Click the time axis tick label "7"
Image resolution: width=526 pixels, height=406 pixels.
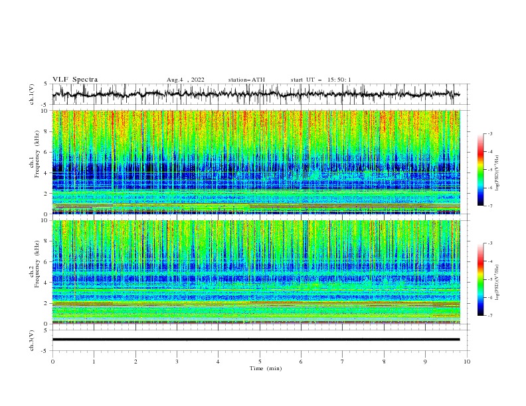343,362
